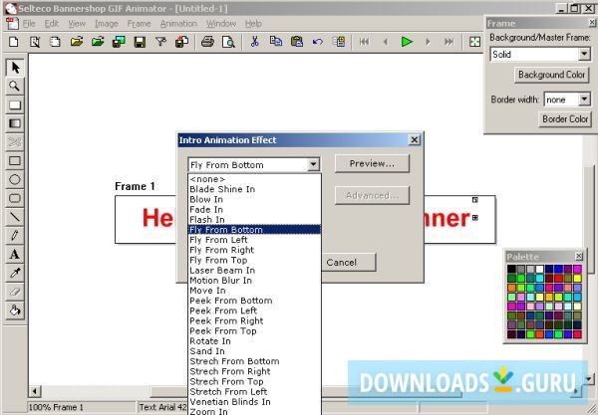Image resolution: width=598 pixels, height=415 pixels.
Task: Click the green four-arrow fit icon
Action: [x=474, y=42]
